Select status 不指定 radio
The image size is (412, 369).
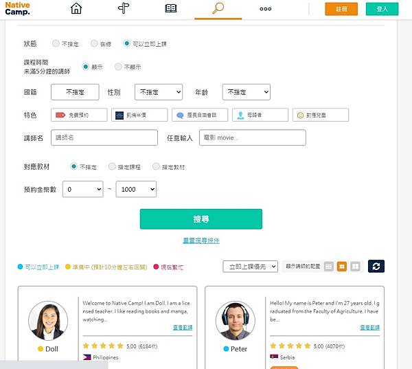point(56,43)
